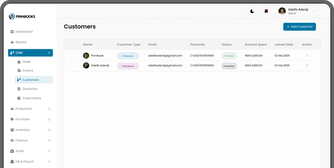Expand the Asset menu chevron

point(49,151)
